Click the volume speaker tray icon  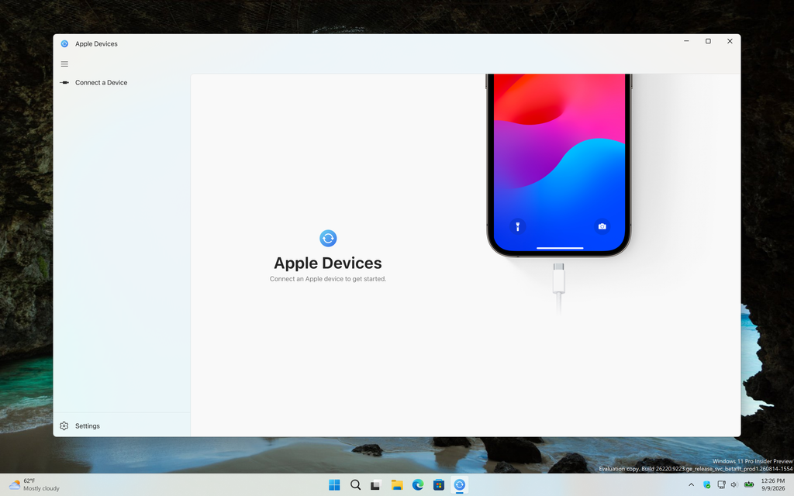(734, 485)
